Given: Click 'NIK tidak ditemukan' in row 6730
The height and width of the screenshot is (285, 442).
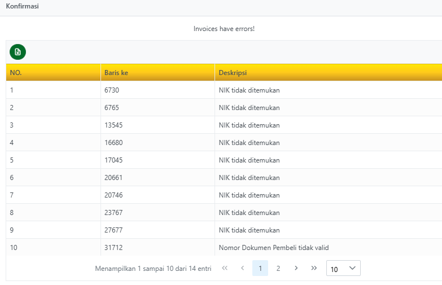Looking at the screenshot, I should 249,90.
